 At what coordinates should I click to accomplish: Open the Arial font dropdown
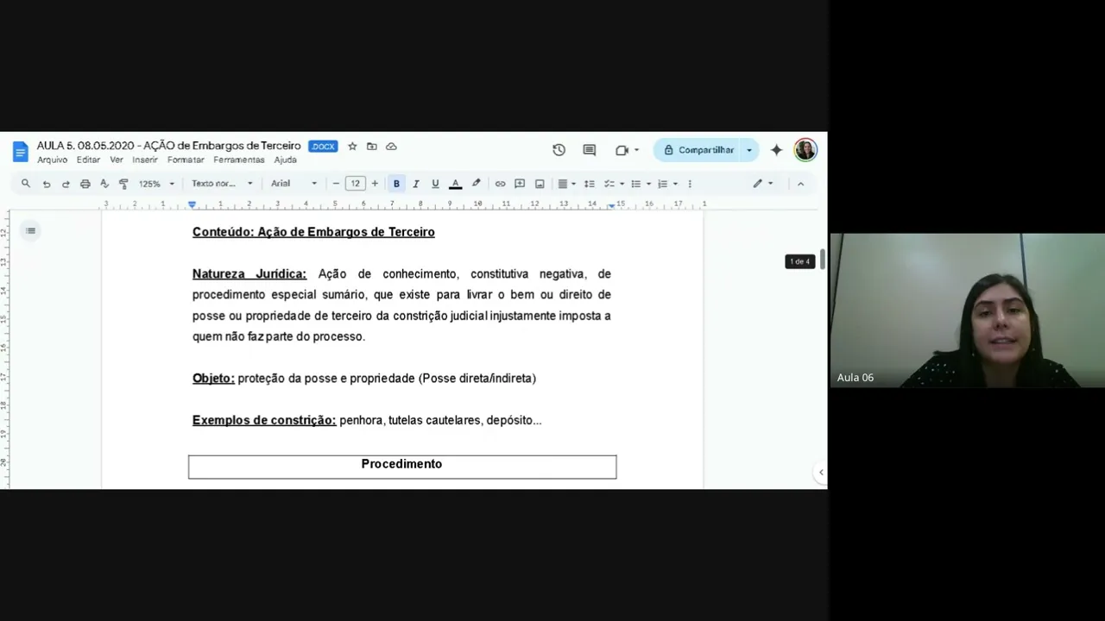[x=294, y=184]
